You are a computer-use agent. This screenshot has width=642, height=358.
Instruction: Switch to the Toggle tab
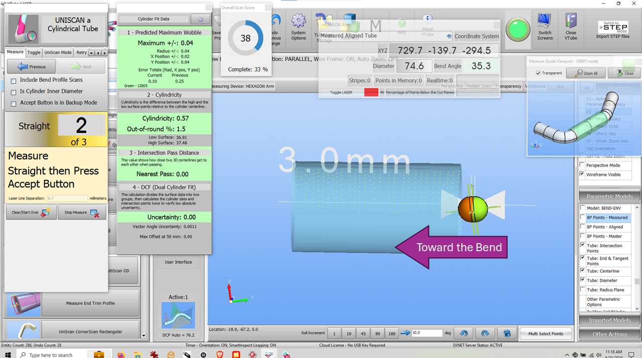(34, 52)
